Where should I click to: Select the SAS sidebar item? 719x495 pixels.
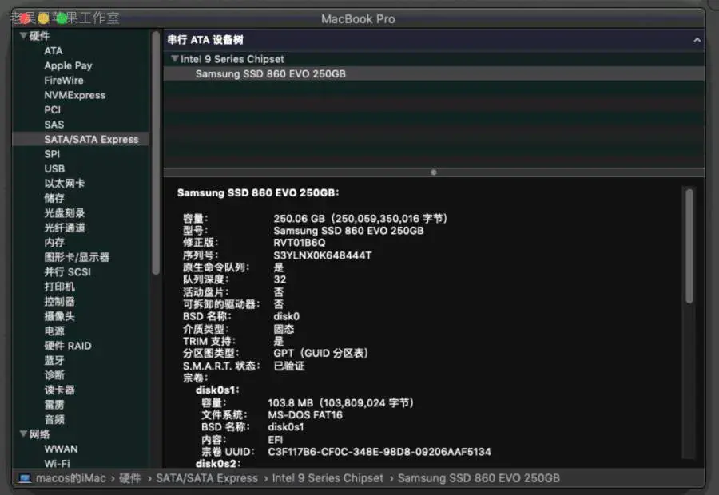(x=54, y=125)
